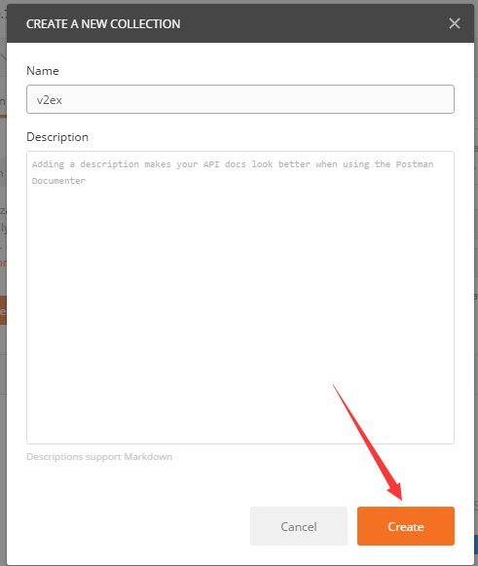The height and width of the screenshot is (566, 478).
Task: Click the 'Descriptions support Markdown' hint text
Action: pyautogui.click(x=99, y=457)
